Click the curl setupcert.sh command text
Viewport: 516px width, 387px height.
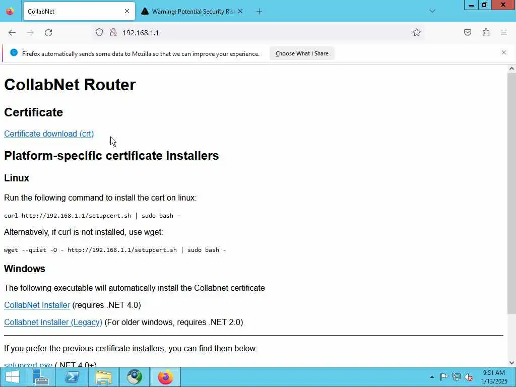(x=92, y=216)
